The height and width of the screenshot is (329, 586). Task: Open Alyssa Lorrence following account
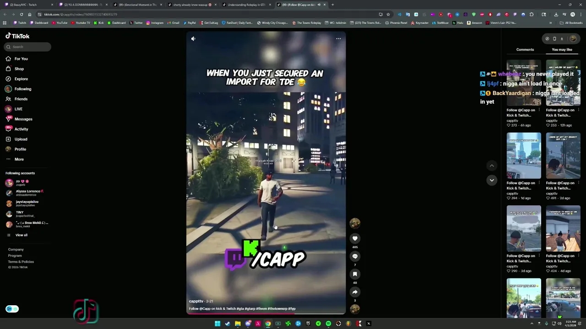tap(25, 193)
